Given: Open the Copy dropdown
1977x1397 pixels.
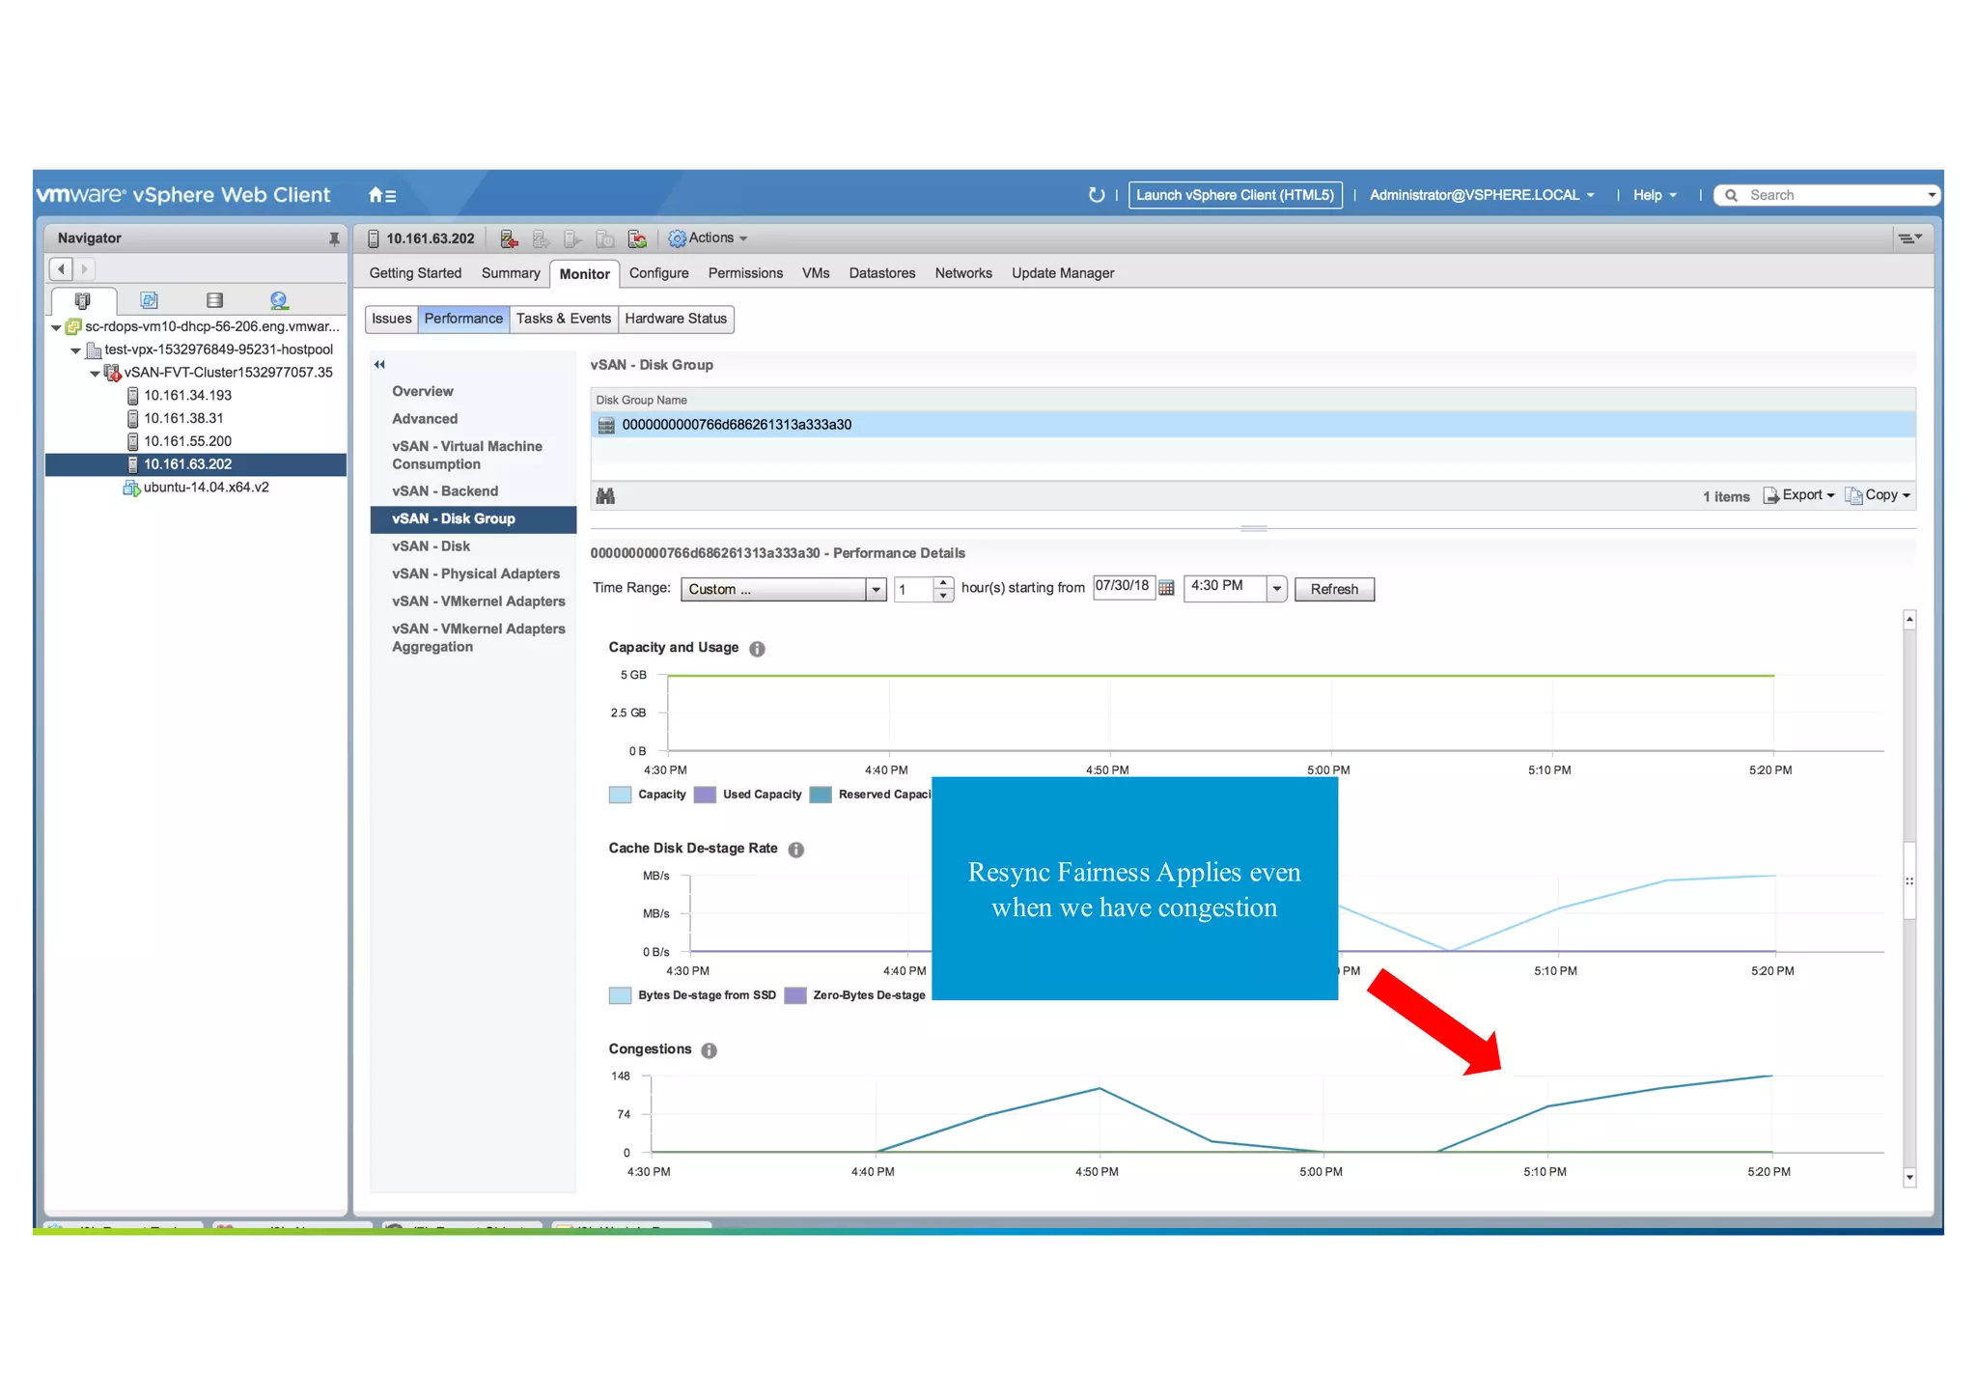Looking at the screenshot, I should coord(1878,495).
